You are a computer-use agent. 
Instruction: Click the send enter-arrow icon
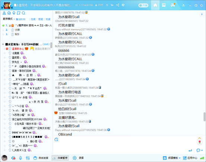[x=190, y=150]
